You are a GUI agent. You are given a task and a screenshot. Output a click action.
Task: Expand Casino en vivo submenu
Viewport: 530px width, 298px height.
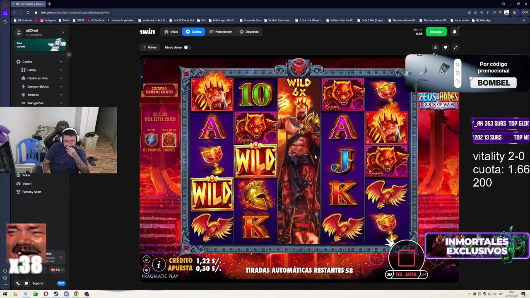click(61, 78)
